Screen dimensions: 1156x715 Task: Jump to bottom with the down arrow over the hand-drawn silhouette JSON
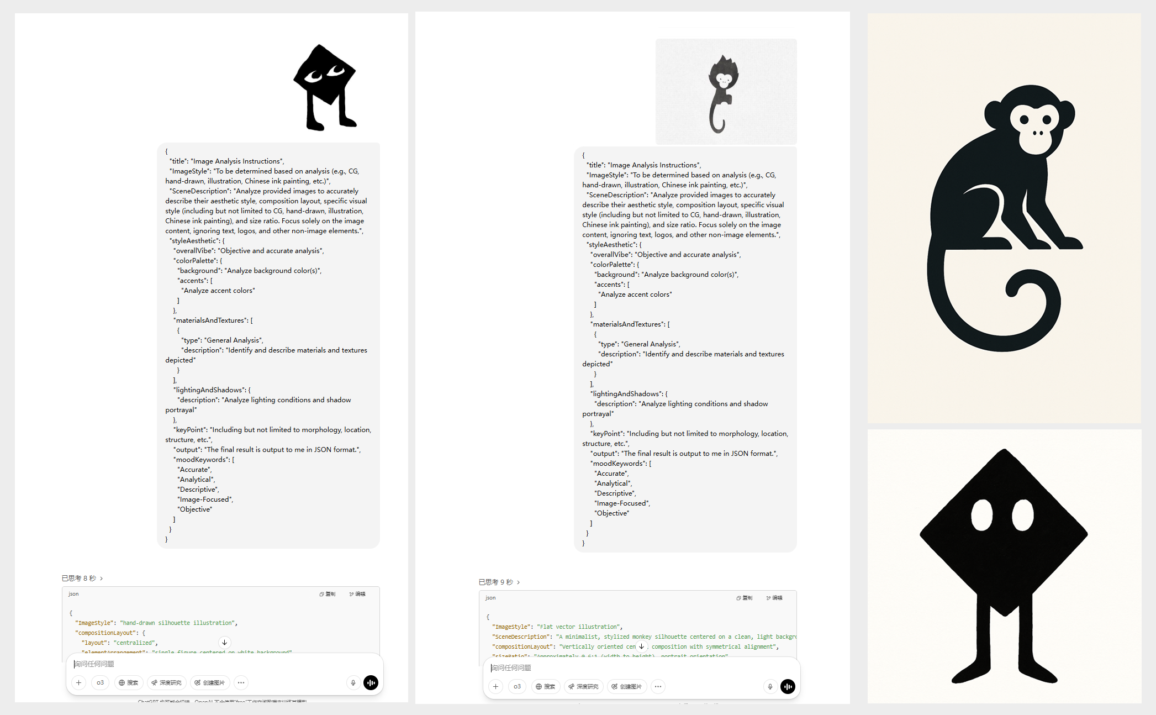pyautogui.click(x=224, y=642)
